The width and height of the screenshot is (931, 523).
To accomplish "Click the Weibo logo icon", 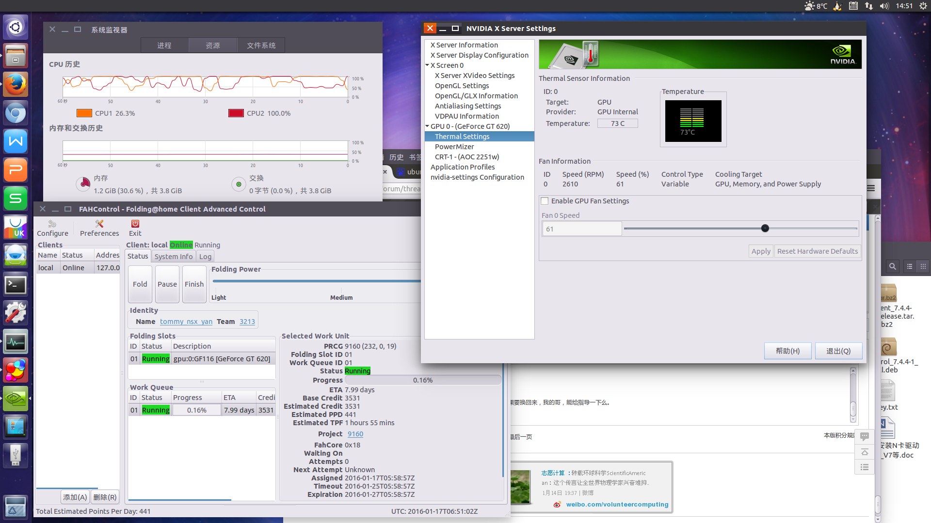I will pyautogui.click(x=557, y=505).
